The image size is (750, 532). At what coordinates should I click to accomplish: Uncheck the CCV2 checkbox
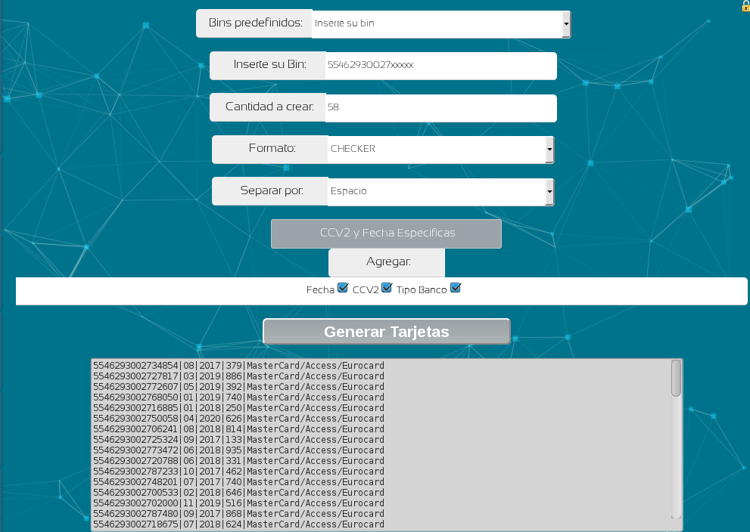(387, 288)
